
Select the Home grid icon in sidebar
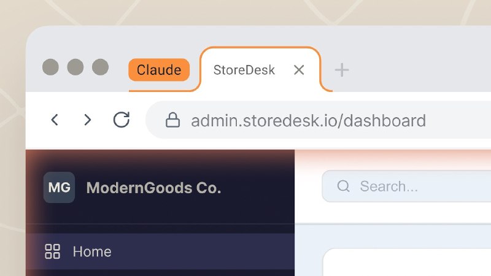53,251
